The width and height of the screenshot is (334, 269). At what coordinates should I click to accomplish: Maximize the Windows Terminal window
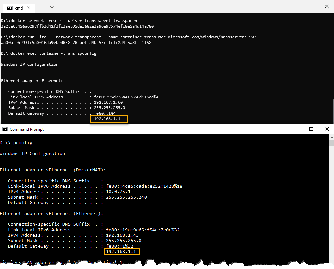tap(311, 6)
